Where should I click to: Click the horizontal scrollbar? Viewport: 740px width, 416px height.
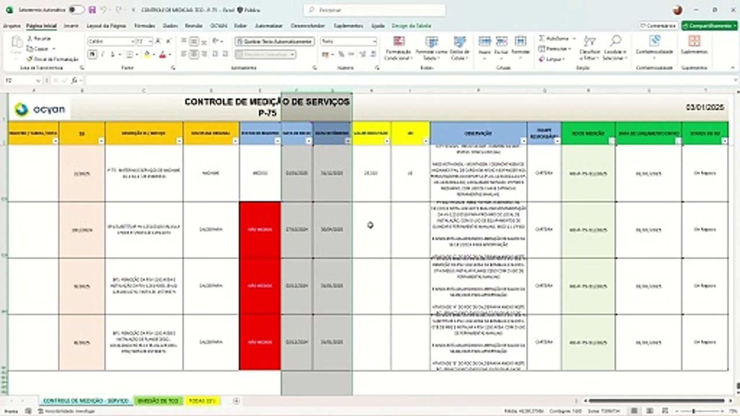656,400
